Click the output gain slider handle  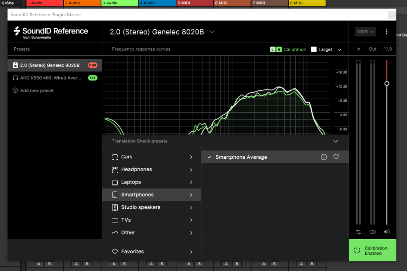click(x=387, y=84)
